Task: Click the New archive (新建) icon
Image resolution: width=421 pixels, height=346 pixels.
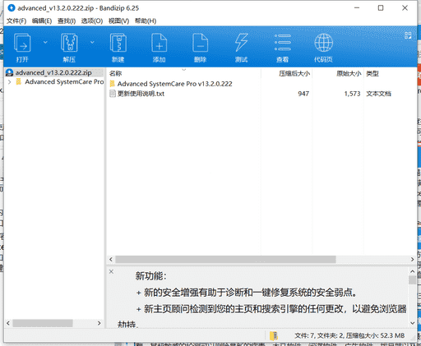Action: point(118,43)
